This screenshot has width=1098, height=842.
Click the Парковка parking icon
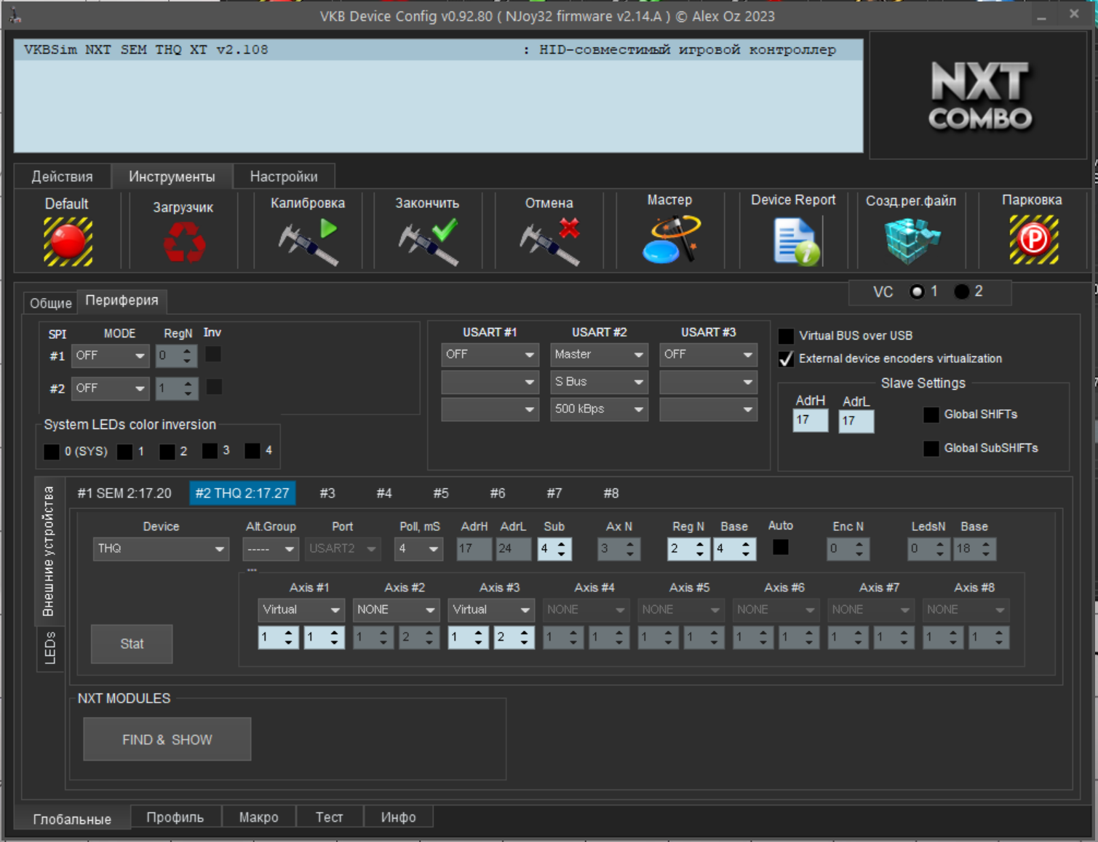1033,239
